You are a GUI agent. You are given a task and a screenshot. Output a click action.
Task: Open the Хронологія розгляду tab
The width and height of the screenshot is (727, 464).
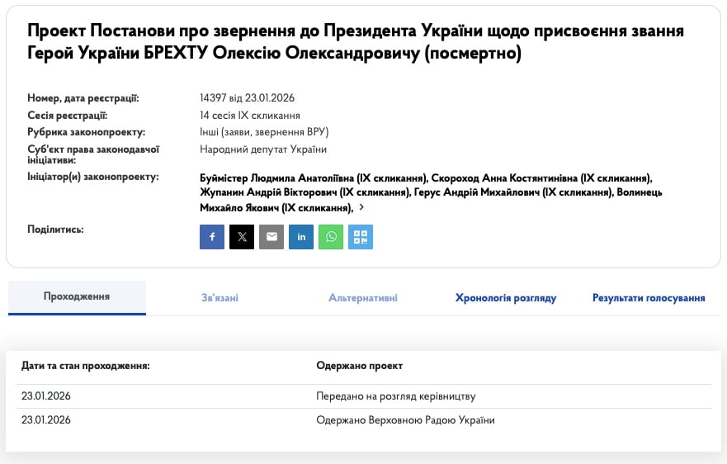(x=506, y=298)
